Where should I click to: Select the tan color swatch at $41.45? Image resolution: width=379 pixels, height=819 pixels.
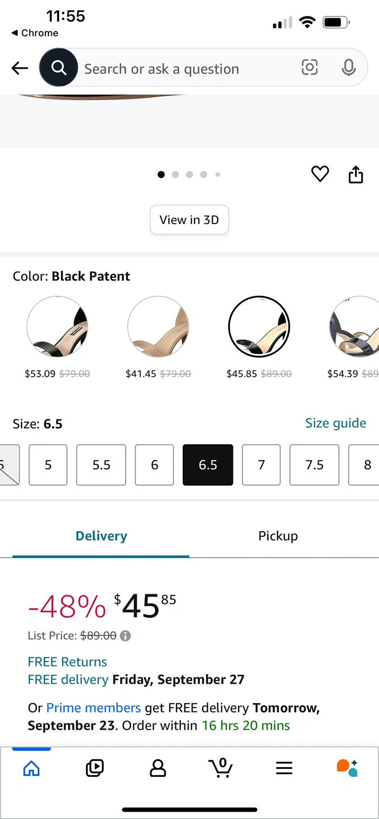158,327
